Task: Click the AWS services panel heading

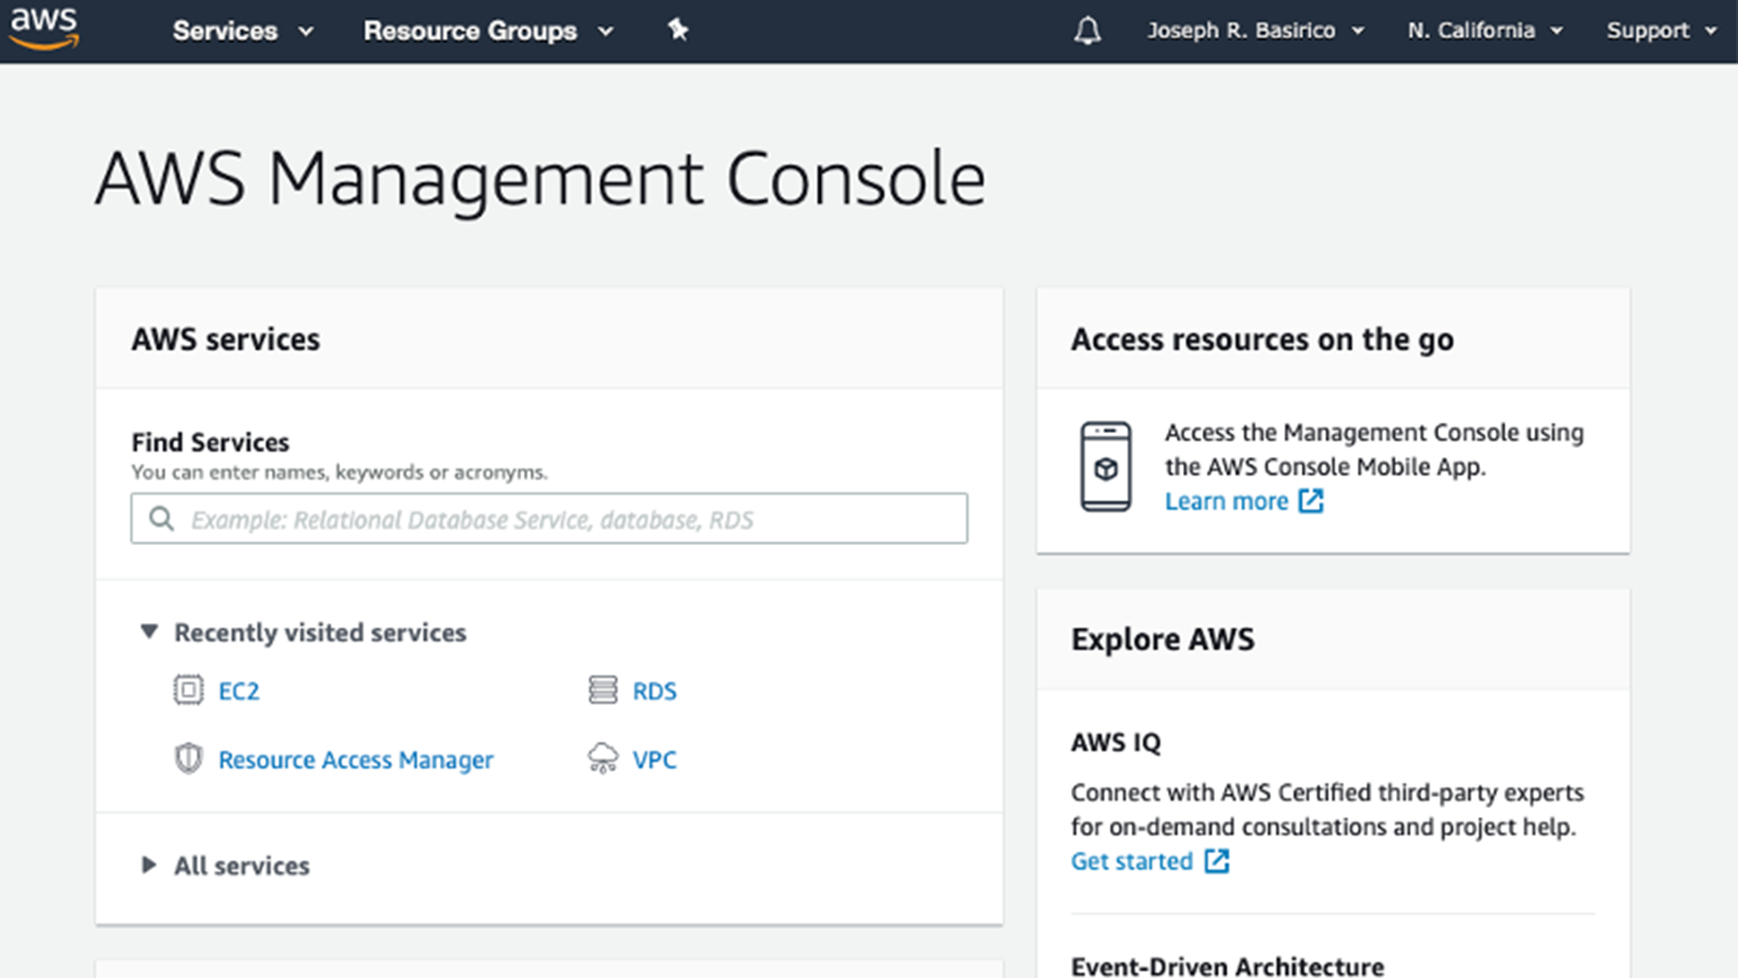Action: click(225, 340)
